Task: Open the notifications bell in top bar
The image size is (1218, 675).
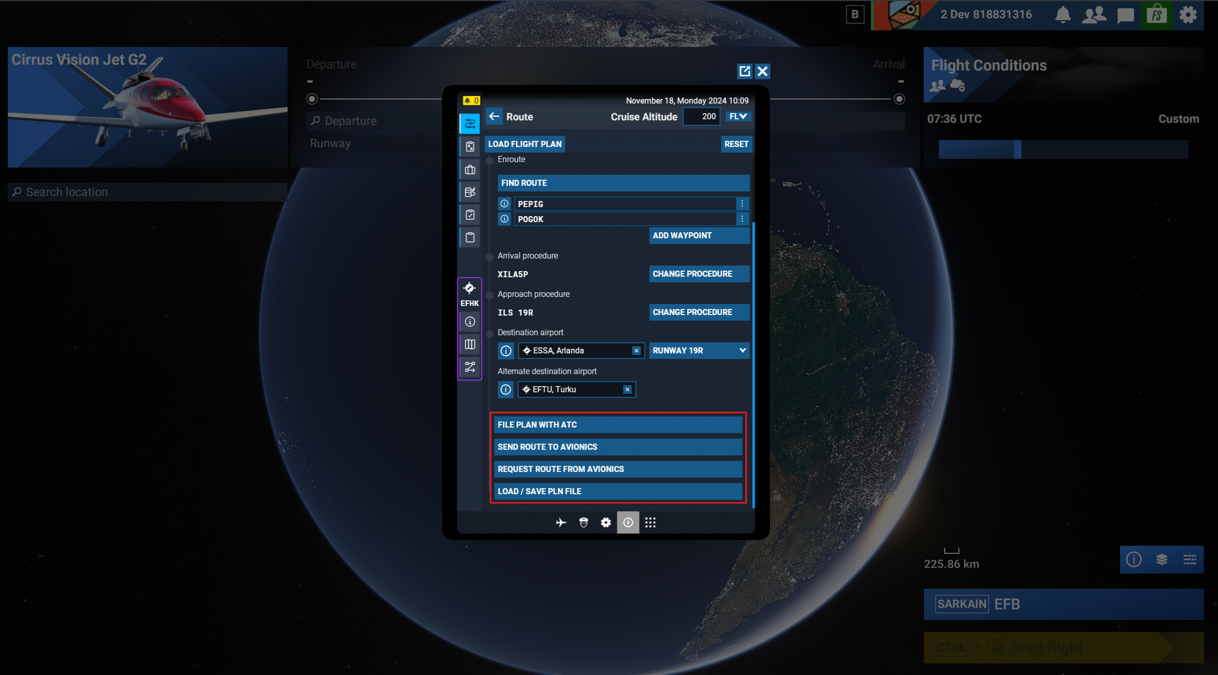Action: coord(1063,15)
